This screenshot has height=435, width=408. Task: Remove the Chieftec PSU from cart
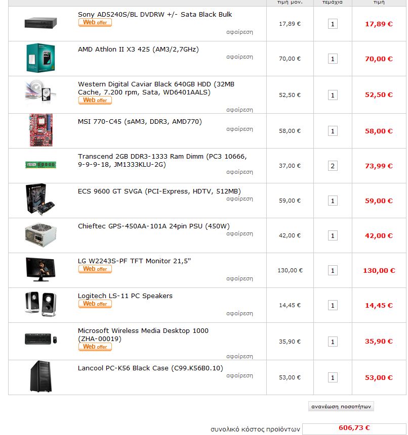click(x=239, y=234)
